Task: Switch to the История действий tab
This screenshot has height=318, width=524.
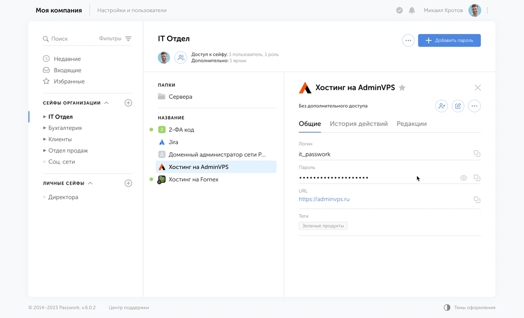Action: point(359,124)
